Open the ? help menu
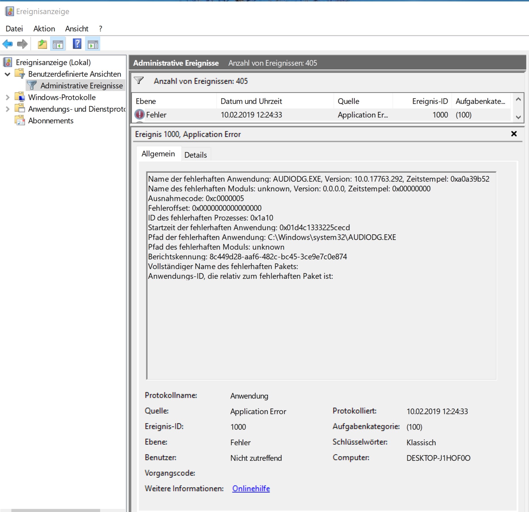 click(x=100, y=28)
